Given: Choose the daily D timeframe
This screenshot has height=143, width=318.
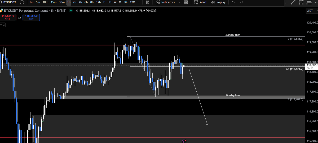Looking at the screenshot, I should tap(104, 2).
